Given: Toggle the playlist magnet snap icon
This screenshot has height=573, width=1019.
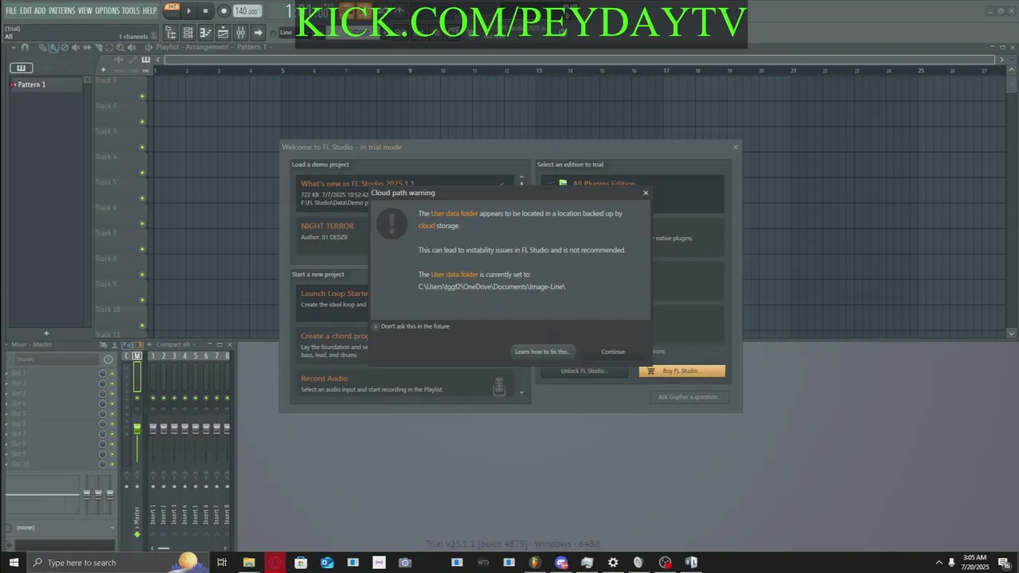Looking at the screenshot, I should coord(25,47).
